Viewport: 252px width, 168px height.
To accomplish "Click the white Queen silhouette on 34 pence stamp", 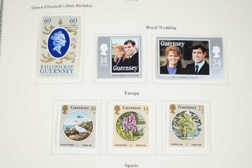I will click(x=216, y=52).
